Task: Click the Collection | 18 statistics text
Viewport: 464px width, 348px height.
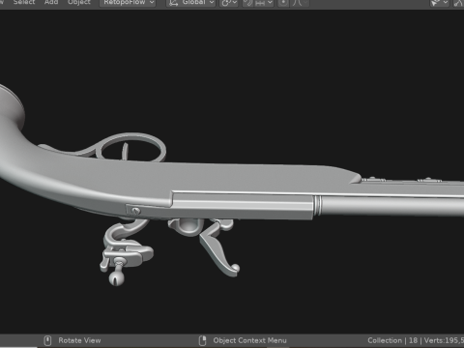Action: tap(392, 340)
